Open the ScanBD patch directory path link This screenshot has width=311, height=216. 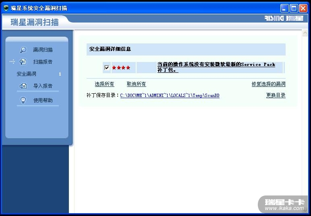click(x=170, y=95)
